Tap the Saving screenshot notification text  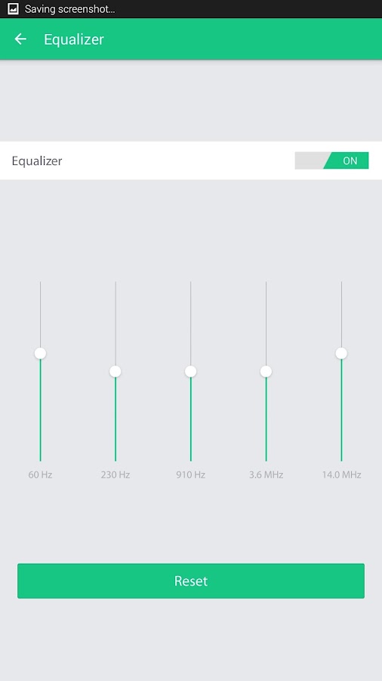click(x=69, y=9)
